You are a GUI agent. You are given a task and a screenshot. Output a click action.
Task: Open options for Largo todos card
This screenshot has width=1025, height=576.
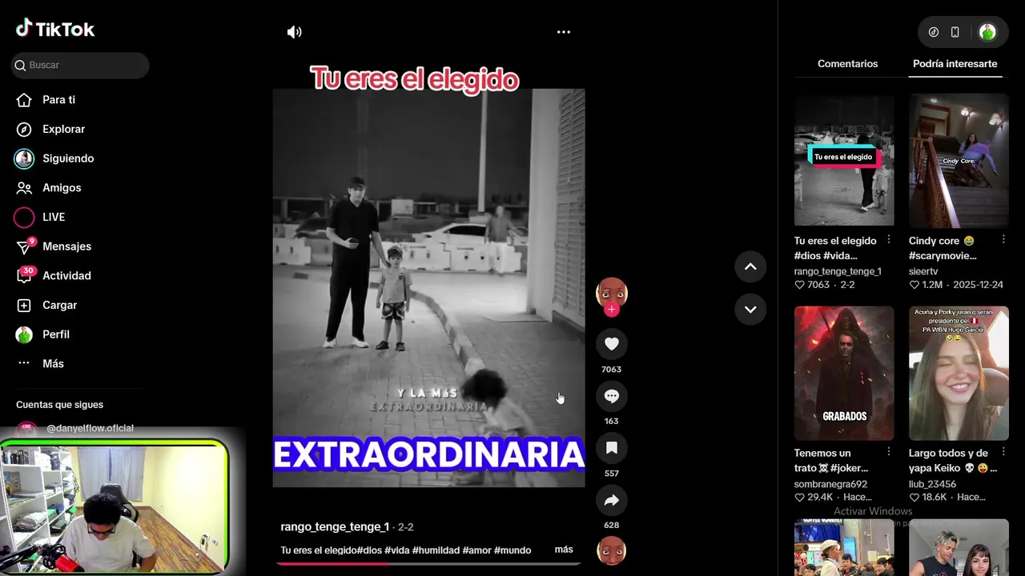pyautogui.click(x=1003, y=453)
